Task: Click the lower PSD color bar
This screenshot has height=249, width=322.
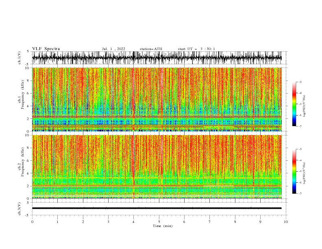Action: pyautogui.click(x=294, y=171)
